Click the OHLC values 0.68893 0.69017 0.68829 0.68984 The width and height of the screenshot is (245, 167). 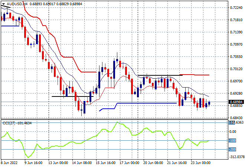coord(56,4)
